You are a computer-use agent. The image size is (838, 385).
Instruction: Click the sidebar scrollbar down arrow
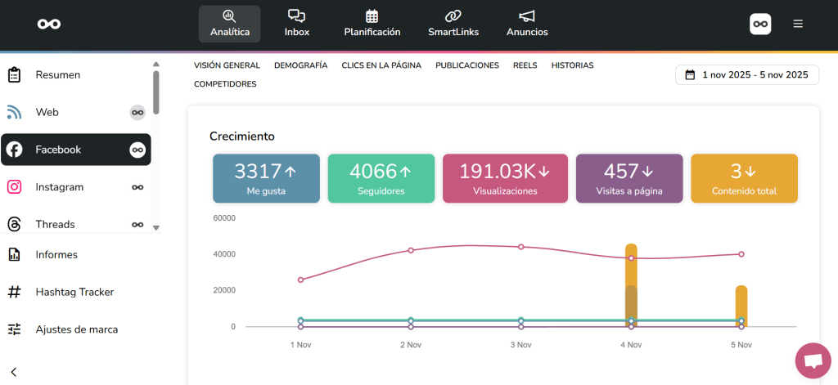point(155,227)
